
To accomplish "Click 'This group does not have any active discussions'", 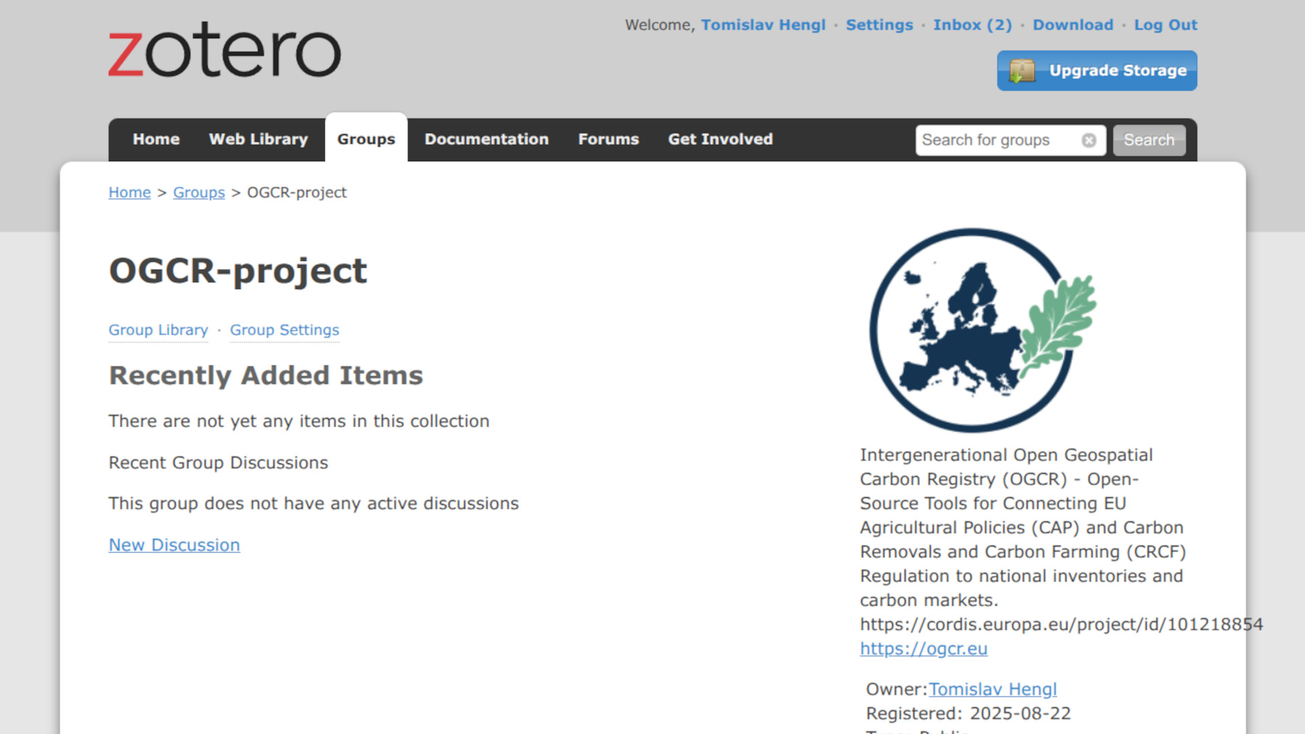I will (x=313, y=504).
